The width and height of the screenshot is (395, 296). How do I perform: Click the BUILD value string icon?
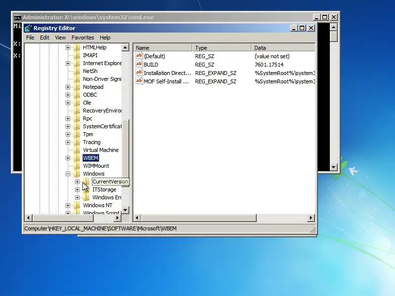coord(139,64)
